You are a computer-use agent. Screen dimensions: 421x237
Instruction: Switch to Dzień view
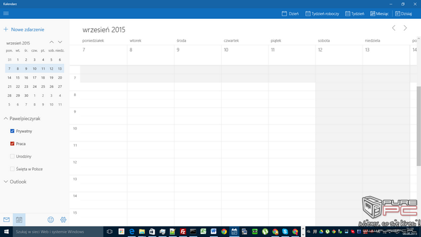point(290,13)
